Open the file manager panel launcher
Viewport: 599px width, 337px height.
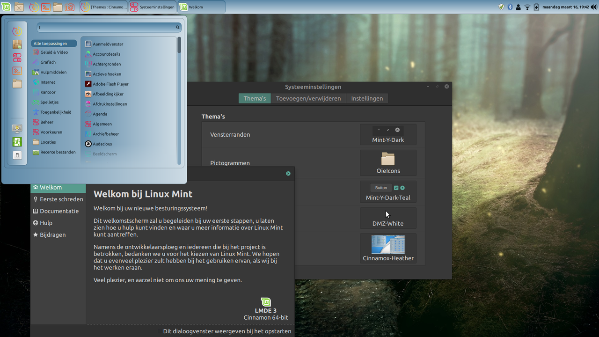(x=58, y=7)
